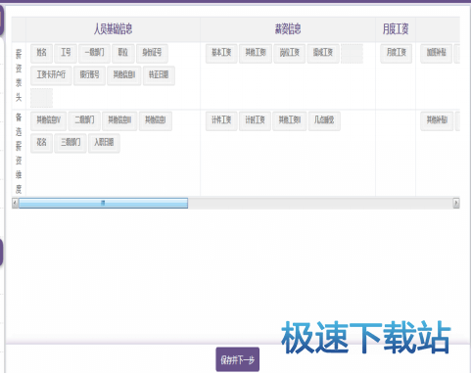
Task: Click the 其他信息I candidate tag
Action: 156,121
